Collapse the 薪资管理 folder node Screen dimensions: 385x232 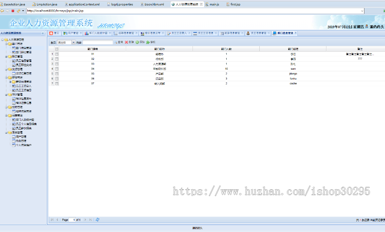pyautogui.click(x=6, y=77)
